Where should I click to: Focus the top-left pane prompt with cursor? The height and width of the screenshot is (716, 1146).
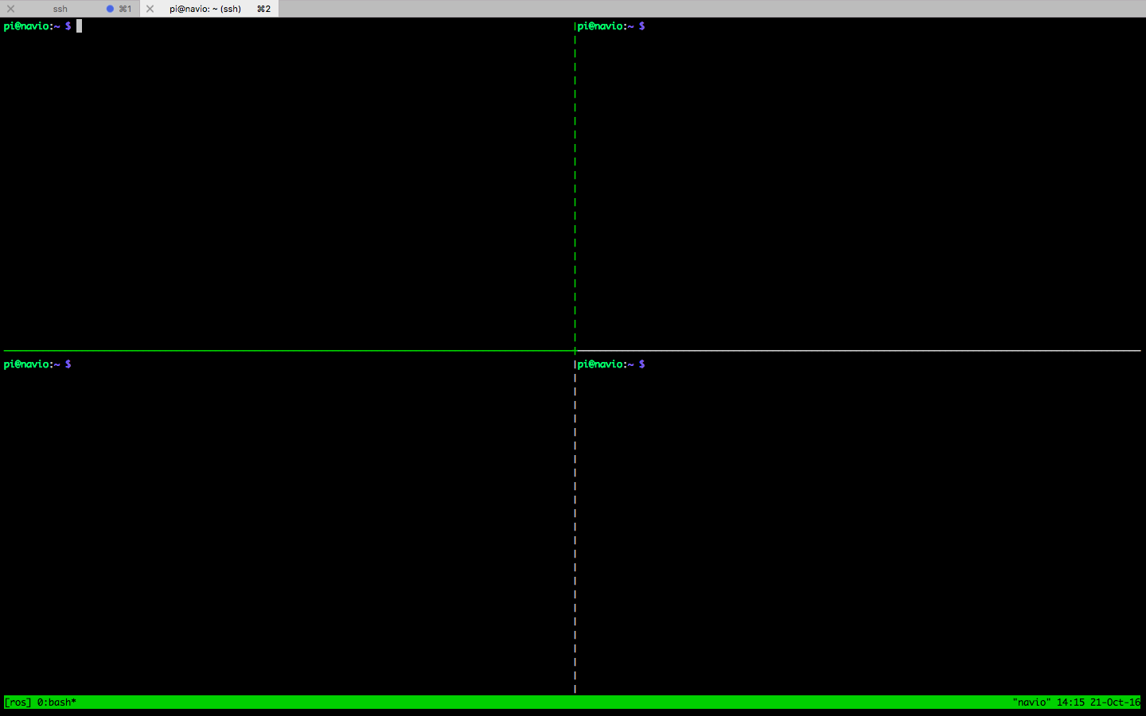[x=42, y=26]
